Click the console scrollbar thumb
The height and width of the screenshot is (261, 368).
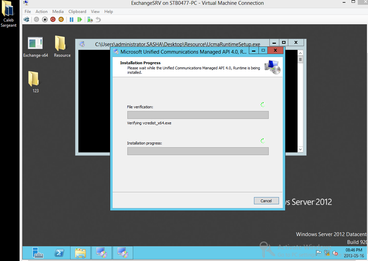click(x=301, y=59)
